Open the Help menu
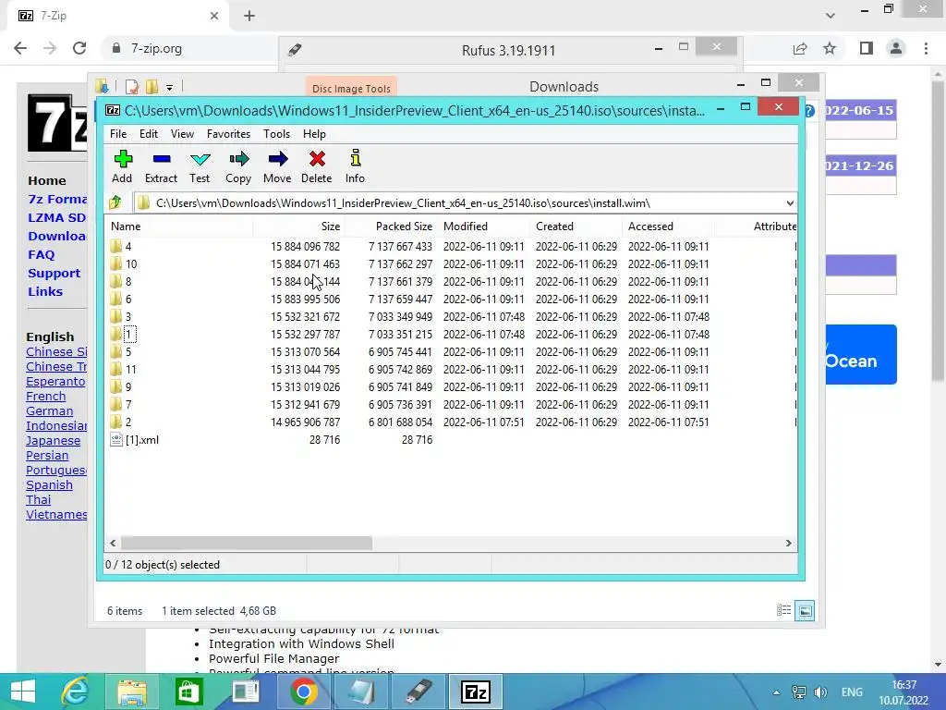 tap(314, 134)
